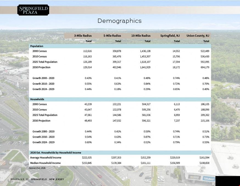
Task: Click the 0.87% household growth value
Action: tap(147, 137)
